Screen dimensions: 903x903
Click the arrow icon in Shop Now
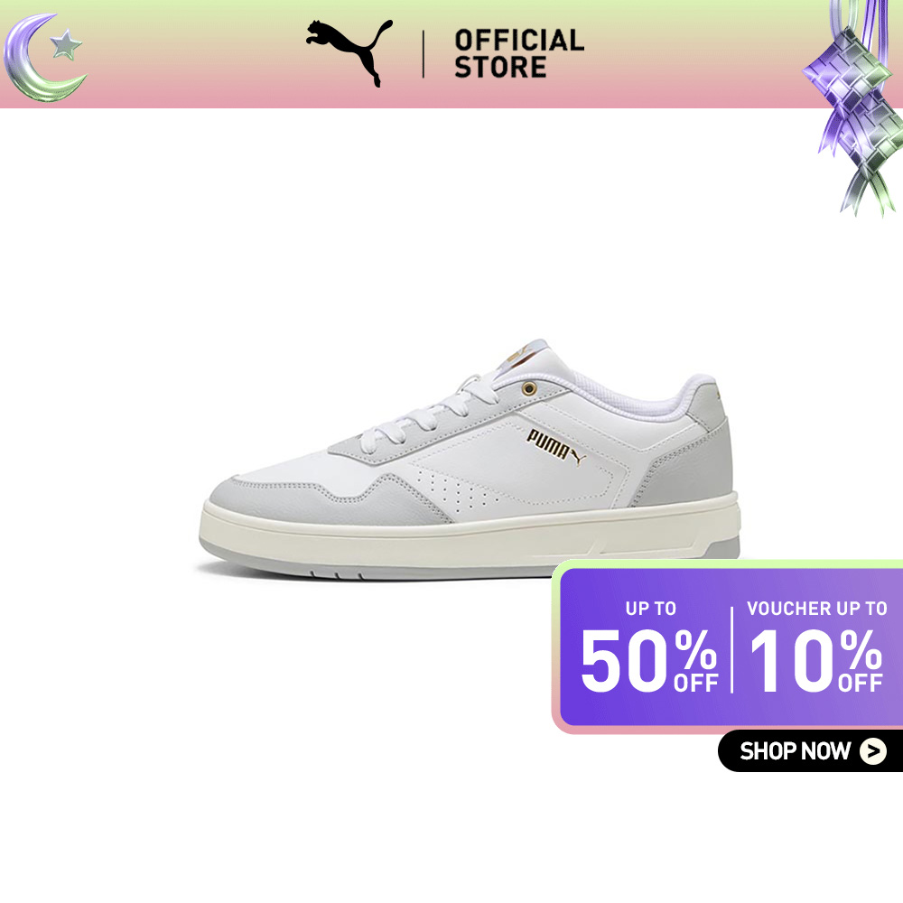click(873, 751)
